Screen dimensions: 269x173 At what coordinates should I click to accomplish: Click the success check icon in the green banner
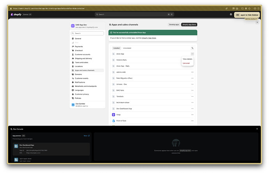111,33
